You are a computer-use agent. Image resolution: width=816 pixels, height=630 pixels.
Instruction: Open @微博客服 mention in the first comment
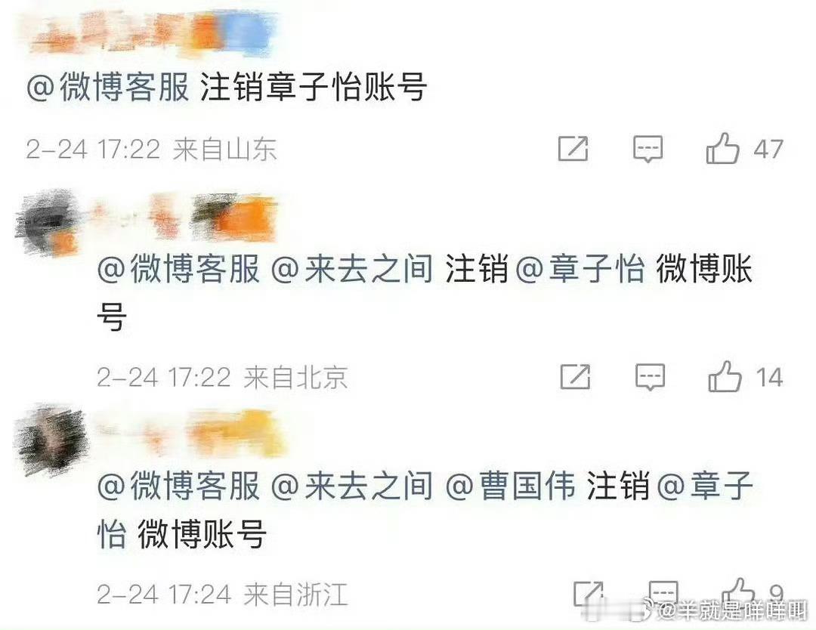pyautogui.click(x=108, y=87)
